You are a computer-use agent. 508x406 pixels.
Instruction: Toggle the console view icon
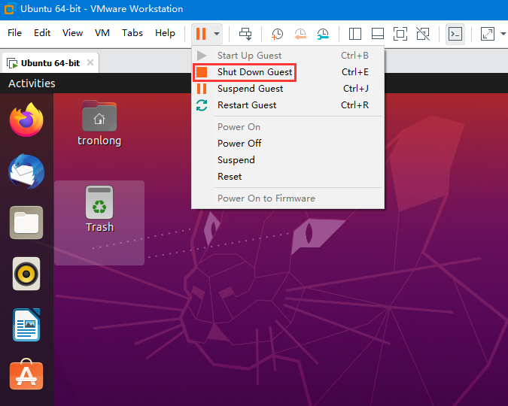[x=455, y=34]
